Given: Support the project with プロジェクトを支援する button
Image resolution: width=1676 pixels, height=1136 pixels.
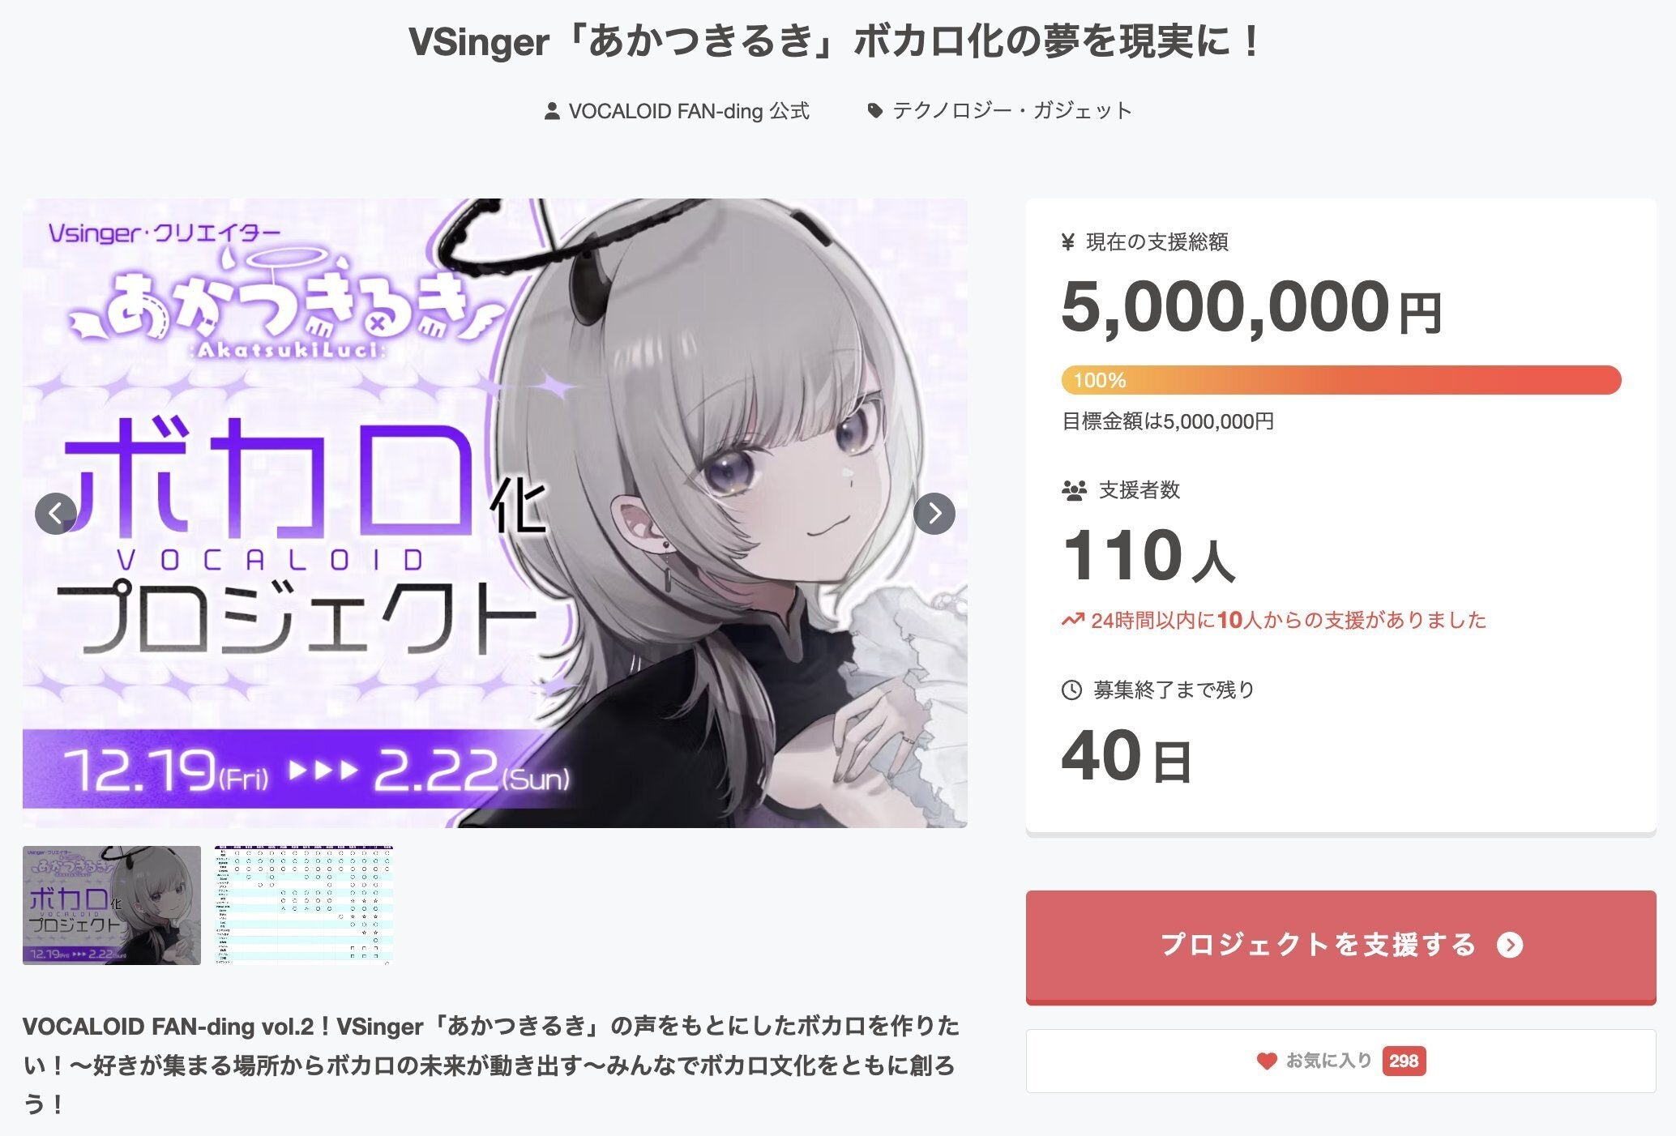Looking at the screenshot, I should click(x=1340, y=946).
